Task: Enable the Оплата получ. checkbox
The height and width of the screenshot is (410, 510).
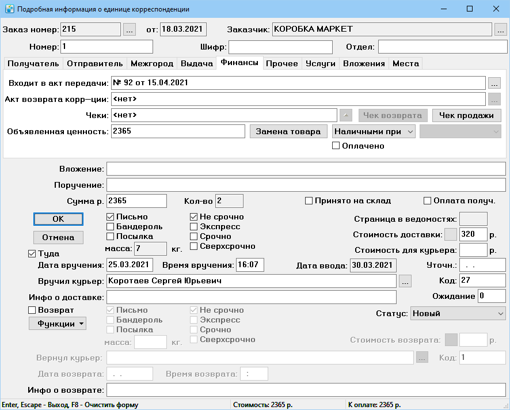Action: coord(427,201)
